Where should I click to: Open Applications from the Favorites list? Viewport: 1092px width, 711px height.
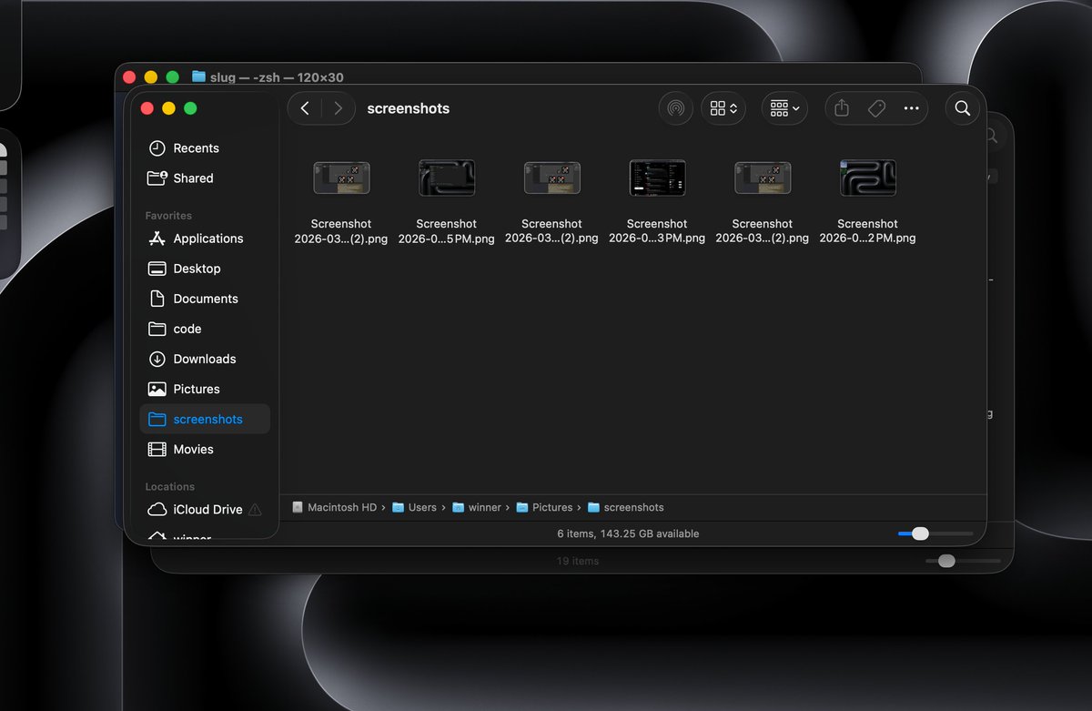click(x=205, y=239)
